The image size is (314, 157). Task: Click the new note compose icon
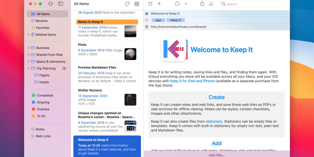150,4
